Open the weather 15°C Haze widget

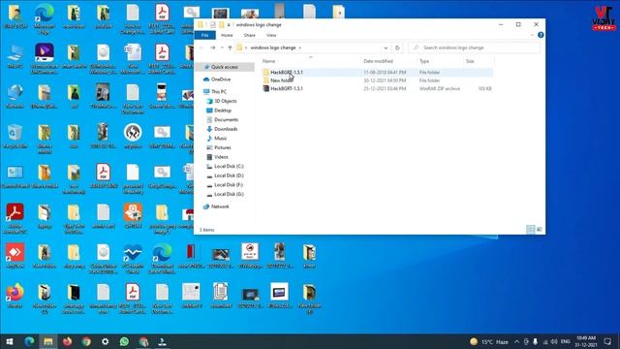[x=489, y=341]
